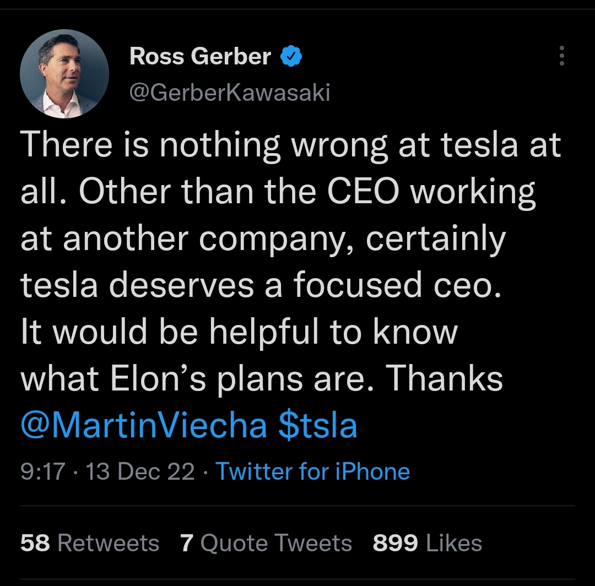
Task: Open Ross Gerber's profile photo
Action: point(64,74)
